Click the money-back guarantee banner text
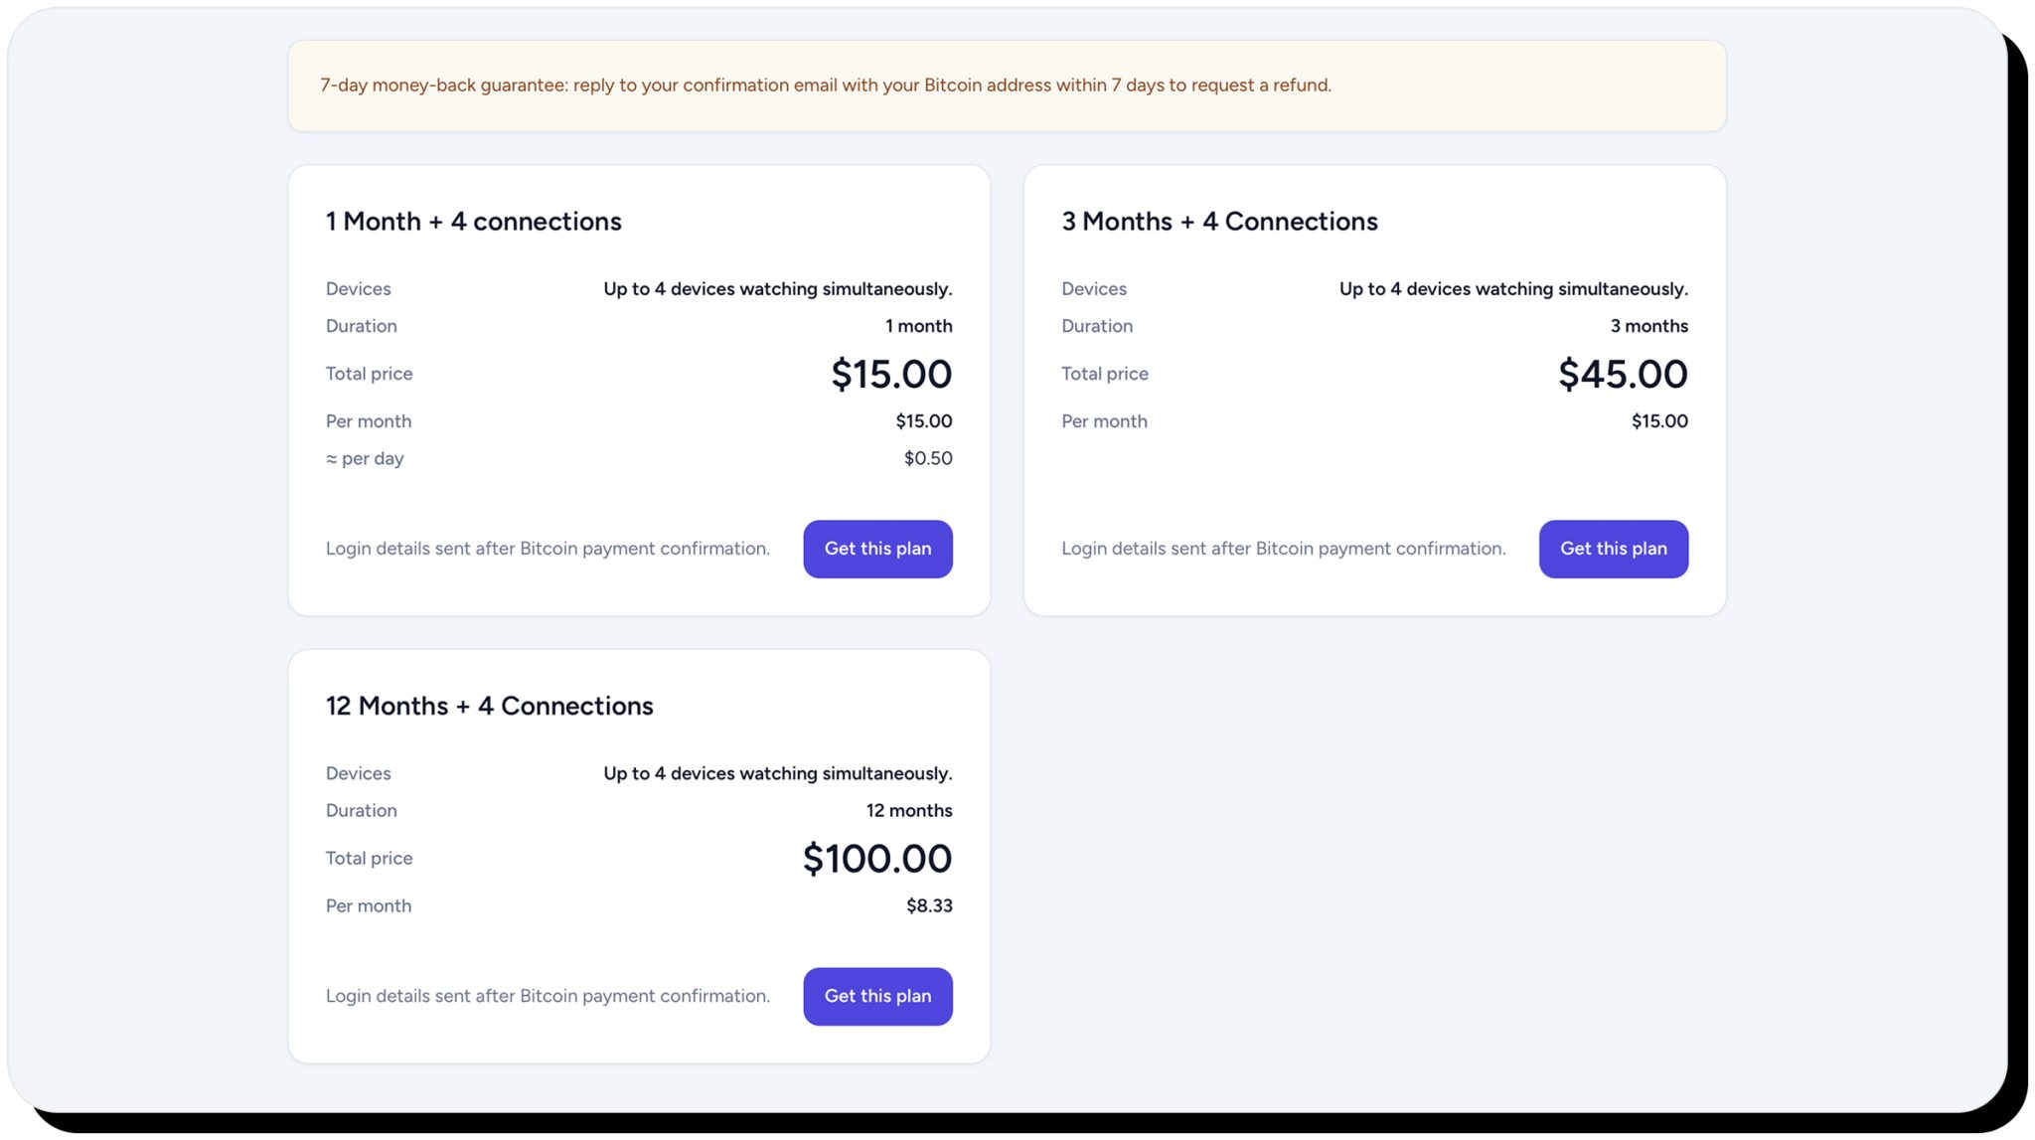This screenshot has height=1140, width=2035. [825, 85]
